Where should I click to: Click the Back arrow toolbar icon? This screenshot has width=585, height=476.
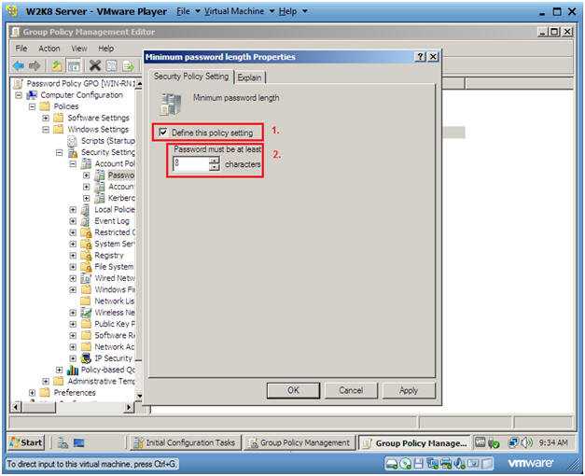[19, 66]
